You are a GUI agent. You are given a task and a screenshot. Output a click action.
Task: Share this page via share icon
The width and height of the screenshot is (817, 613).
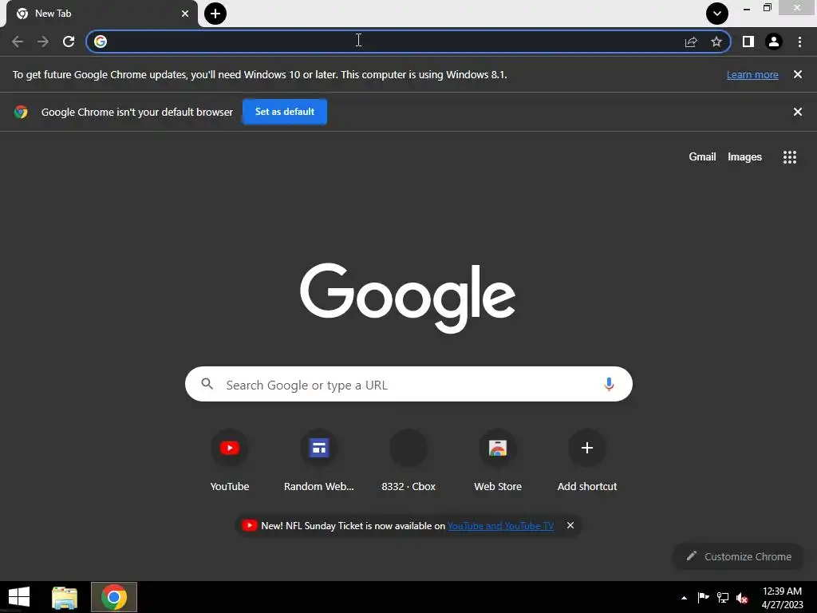point(691,42)
